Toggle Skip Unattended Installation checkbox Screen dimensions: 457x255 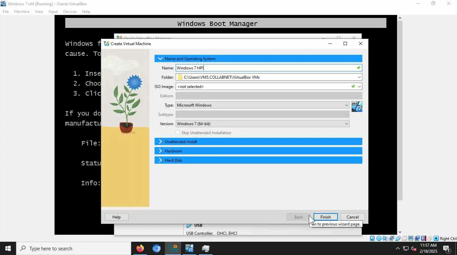[178, 132]
